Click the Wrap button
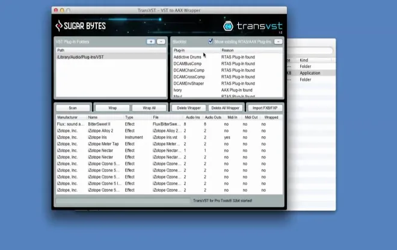 tap(112, 108)
